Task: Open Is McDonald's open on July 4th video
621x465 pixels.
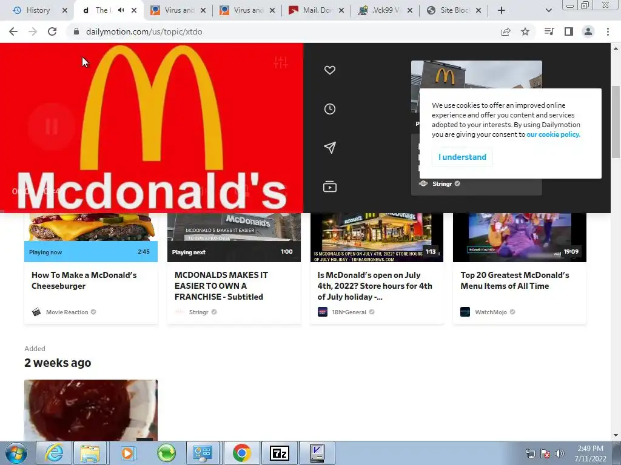Action: coord(375,286)
